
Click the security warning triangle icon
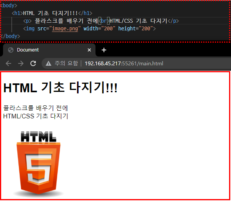coord(49,63)
